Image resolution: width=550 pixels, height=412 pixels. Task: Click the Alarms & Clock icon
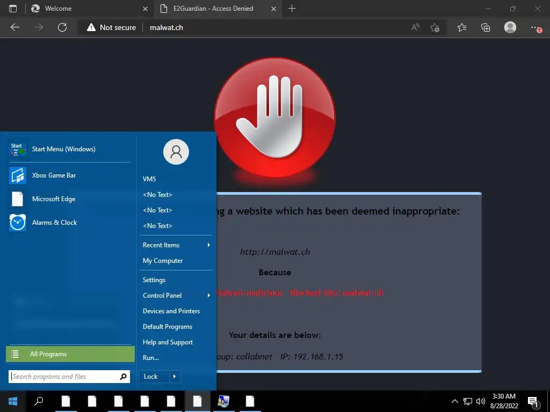[x=17, y=223]
